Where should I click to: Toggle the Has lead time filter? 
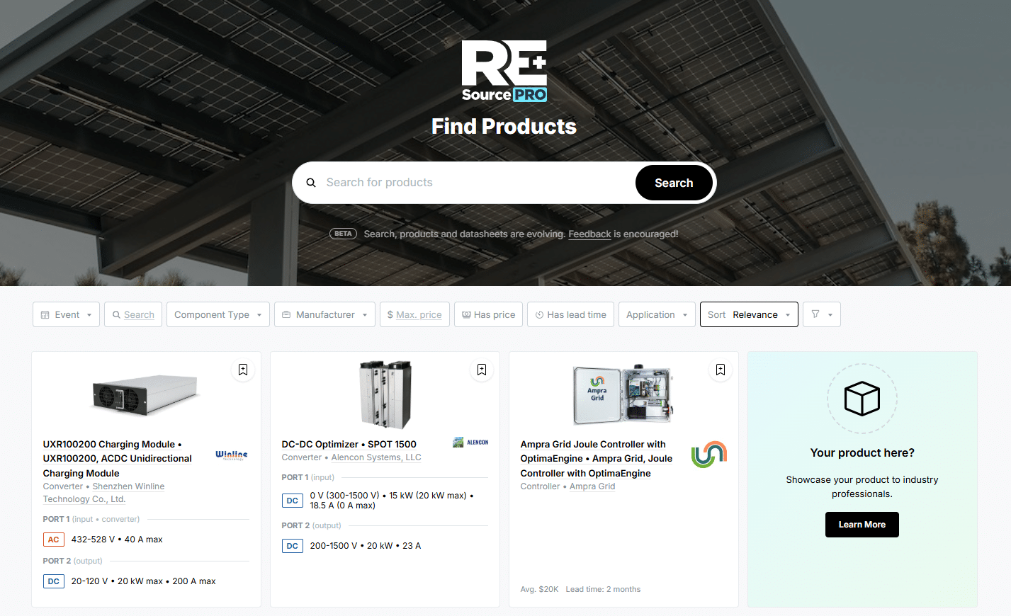570,314
